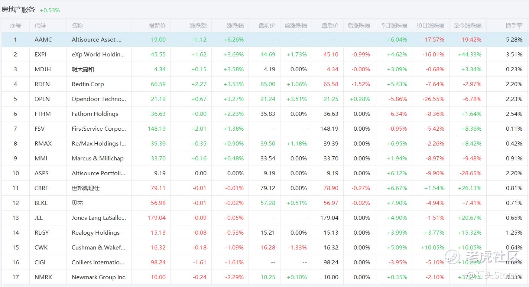Select ticker FSV
Screen dimensions: 529x287
pos(39,129)
